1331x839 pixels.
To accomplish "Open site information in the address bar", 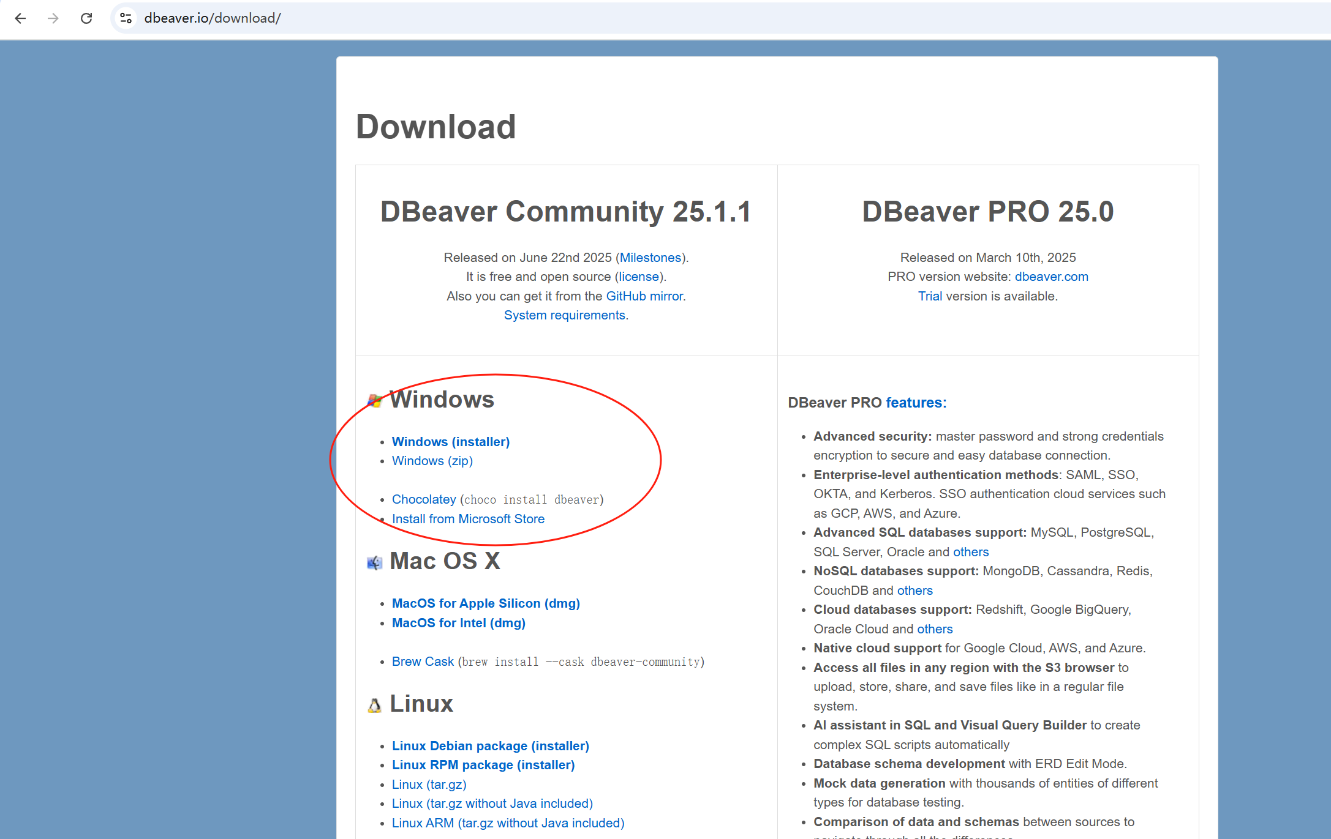I will [126, 18].
